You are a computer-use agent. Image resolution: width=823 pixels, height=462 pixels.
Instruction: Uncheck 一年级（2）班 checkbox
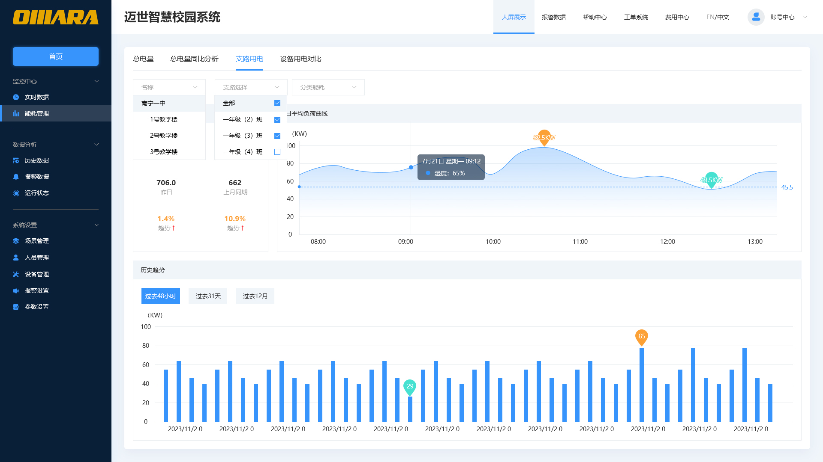[277, 119]
